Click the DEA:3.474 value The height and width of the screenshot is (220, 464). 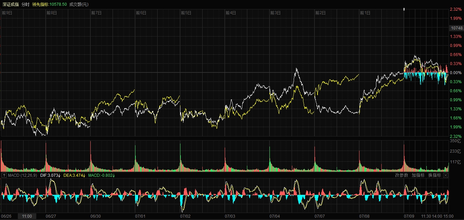pyautogui.click(x=75, y=175)
